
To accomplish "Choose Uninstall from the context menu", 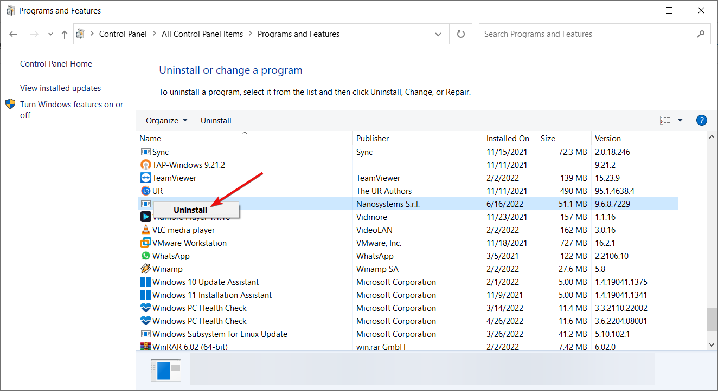I will click(196, 210).
